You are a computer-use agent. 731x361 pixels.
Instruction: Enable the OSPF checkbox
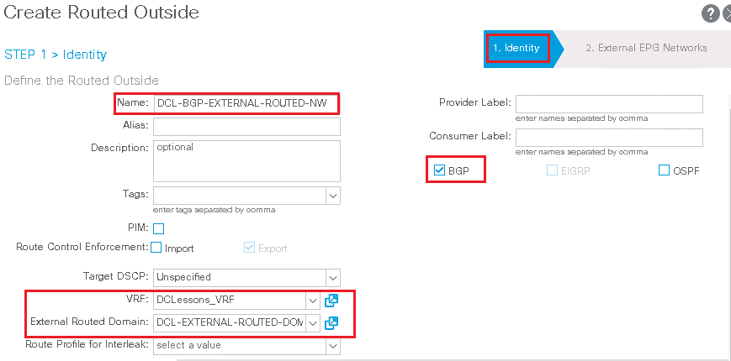664,170
